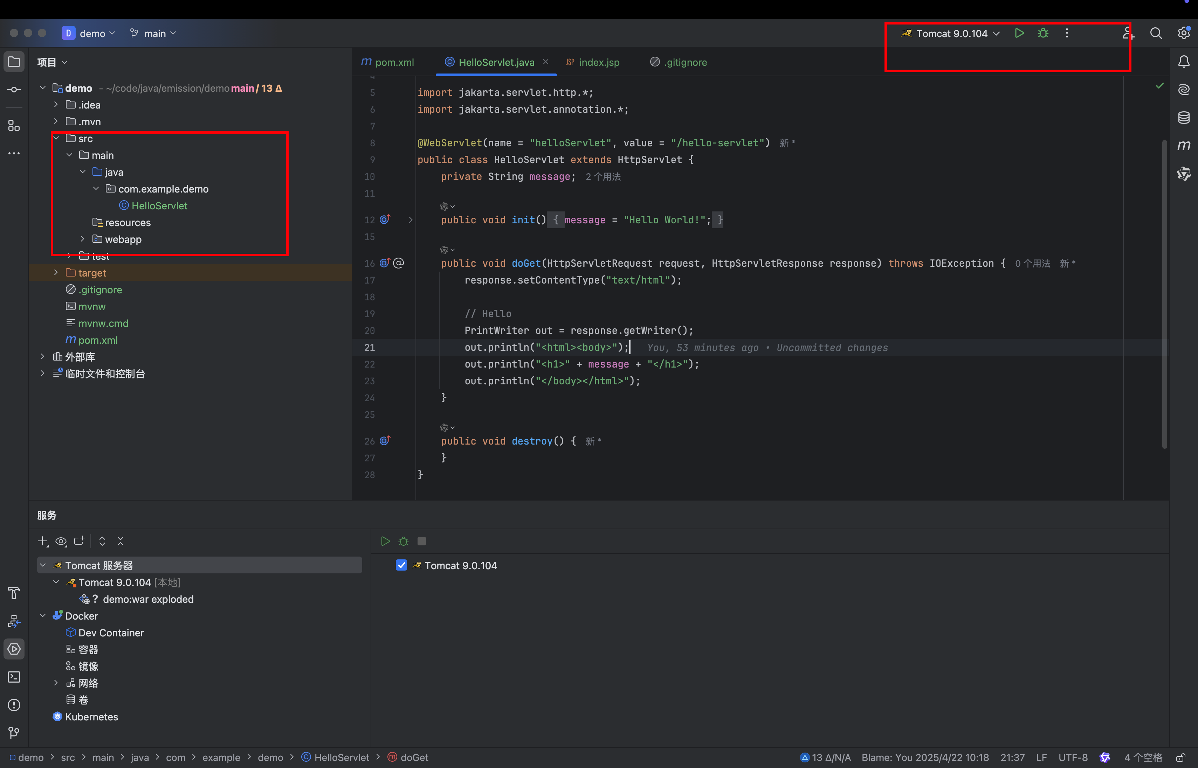Viewport: 1198px width, 768px height.
Task: Uncheck the Tomcat 9.0.104 checkbox
Action: coord(401,565)
